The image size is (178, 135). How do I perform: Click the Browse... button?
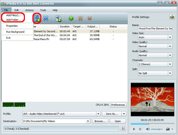pos(100,121)
